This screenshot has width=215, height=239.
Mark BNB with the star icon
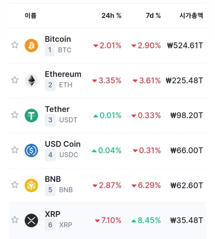(x=15, y=185)
